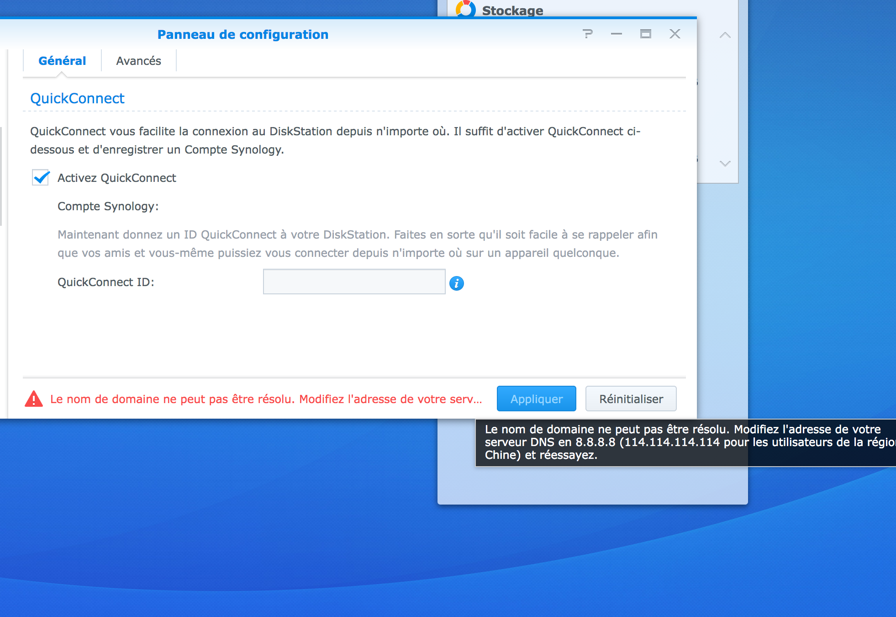Switch to the Avancés tab

pos(138,61)
